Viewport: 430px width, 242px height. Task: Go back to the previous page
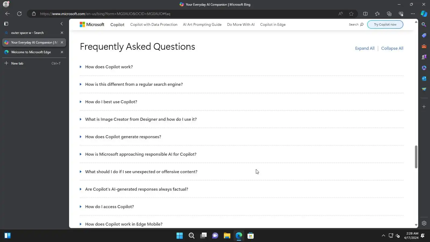8,14
